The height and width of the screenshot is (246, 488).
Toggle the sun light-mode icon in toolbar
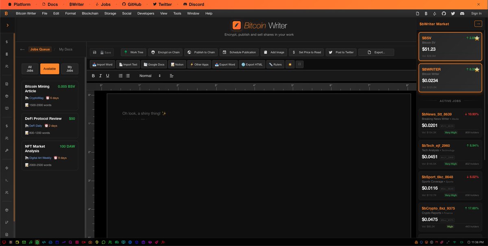[290, 64]
